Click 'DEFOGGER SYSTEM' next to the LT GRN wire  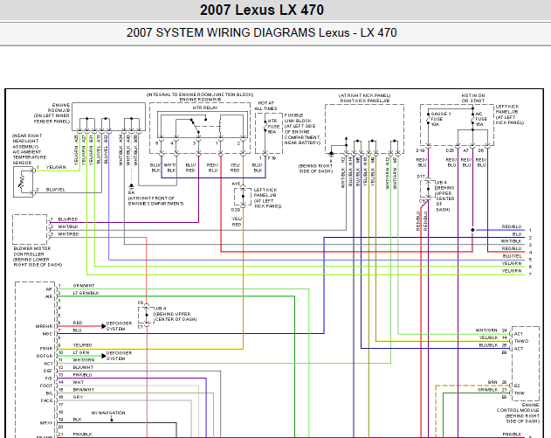(x=119, y=356)
